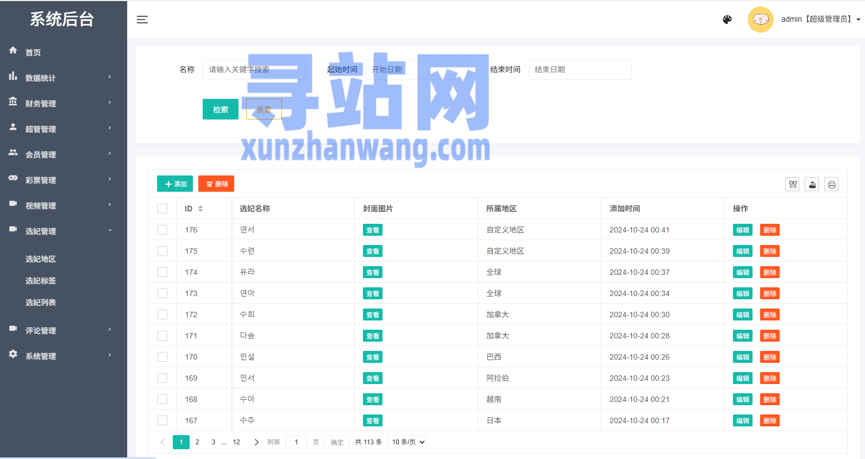
Task: Click 查看 cover image for row 173
Action: click(x=372, y=293)
